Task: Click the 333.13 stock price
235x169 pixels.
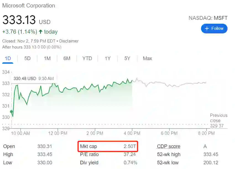Action: [19, 20]
